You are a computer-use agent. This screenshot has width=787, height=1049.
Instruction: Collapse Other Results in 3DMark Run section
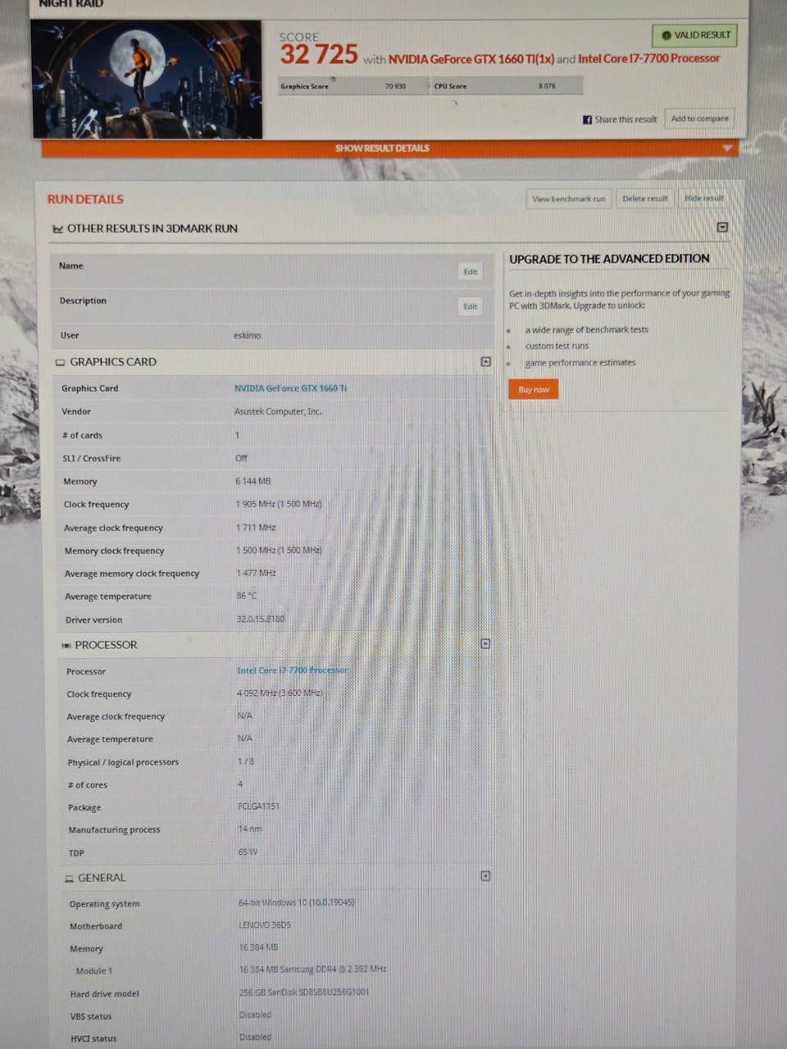(722, 227)
